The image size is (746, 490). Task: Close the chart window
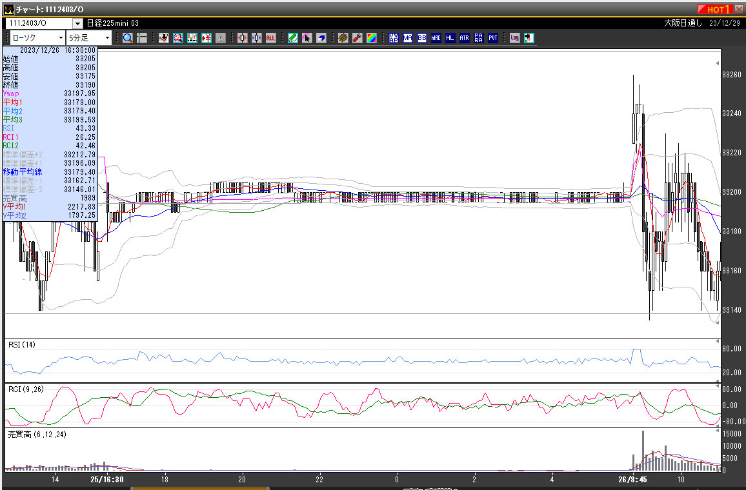(x=739, y=9)
